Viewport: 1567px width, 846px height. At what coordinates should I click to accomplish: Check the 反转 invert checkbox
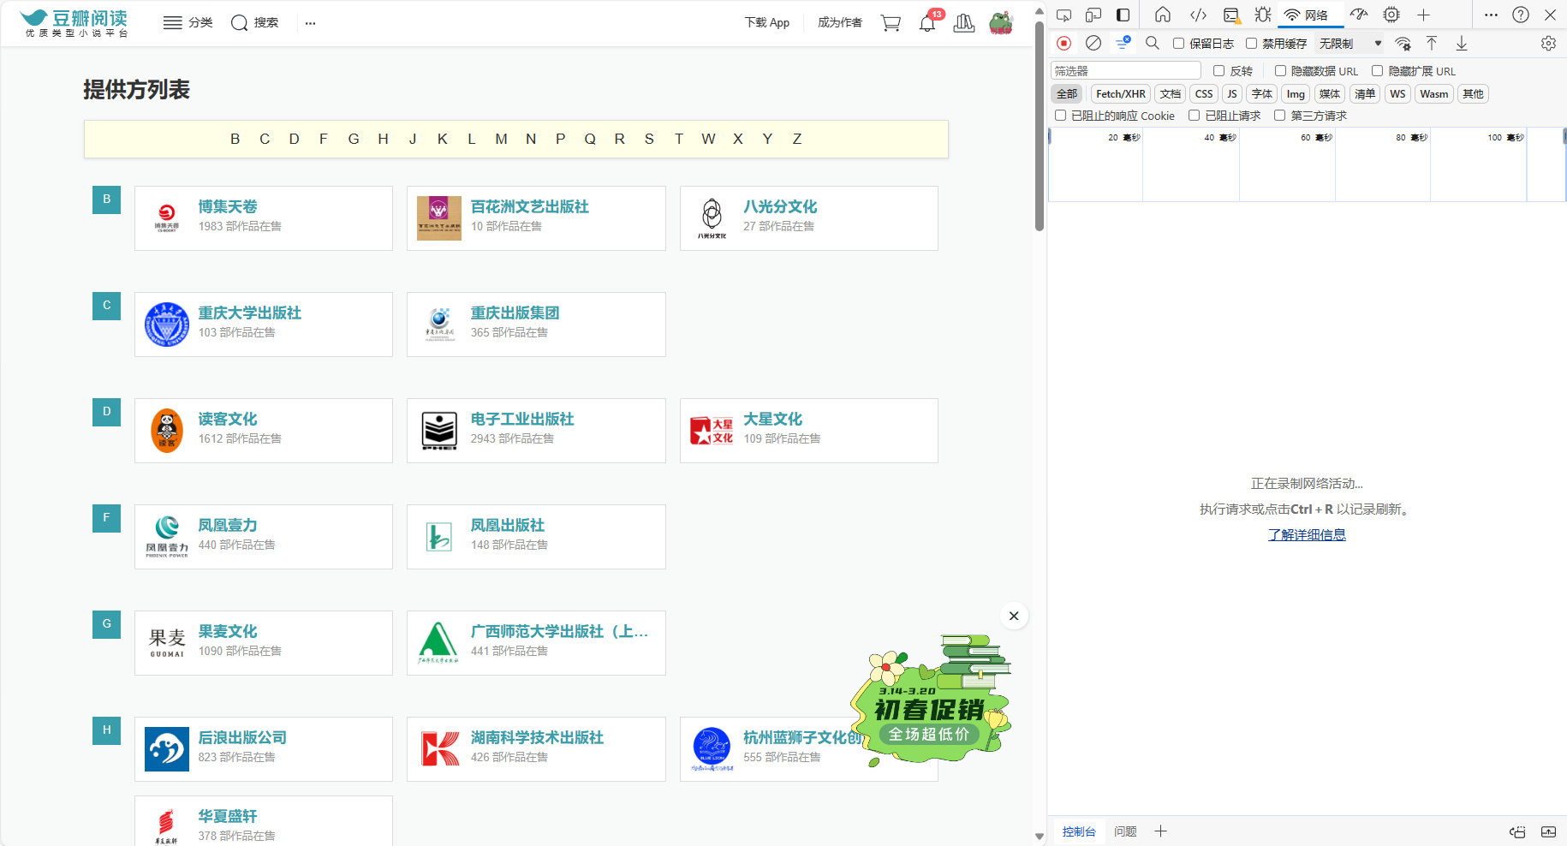(1219, 71)
